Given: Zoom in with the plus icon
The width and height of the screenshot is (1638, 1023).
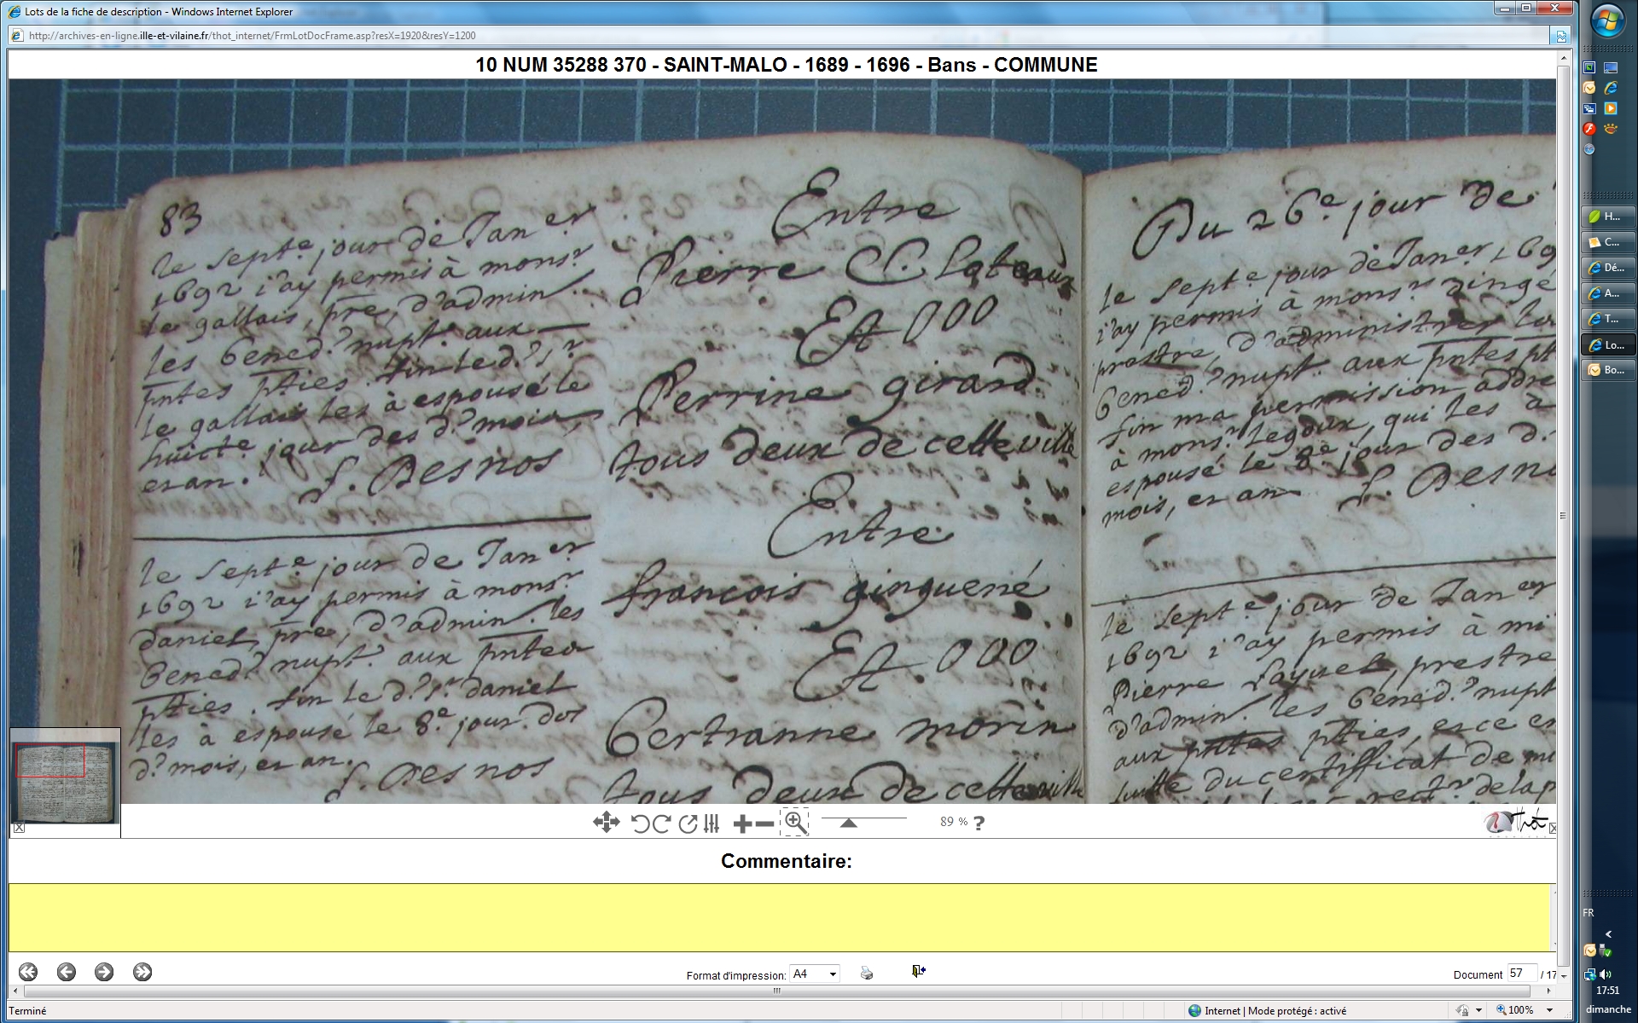Looking at the screenshot, I should 741,824.
